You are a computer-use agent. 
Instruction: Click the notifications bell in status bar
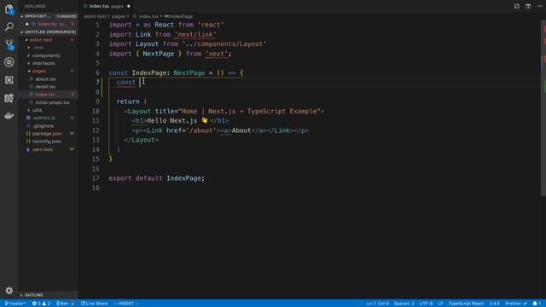point(537,304)
